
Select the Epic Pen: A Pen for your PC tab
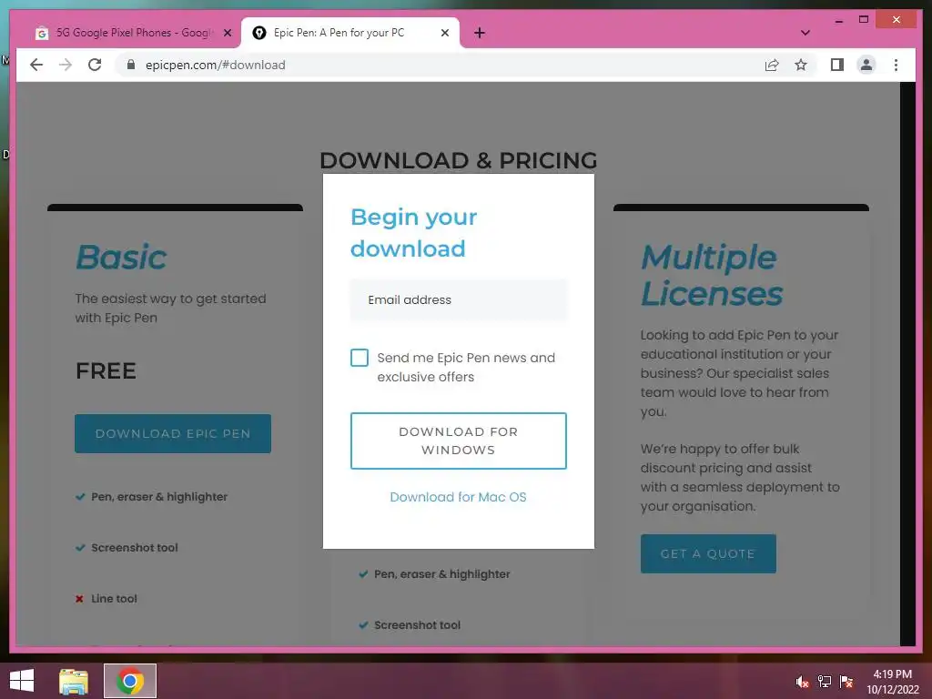349,33
